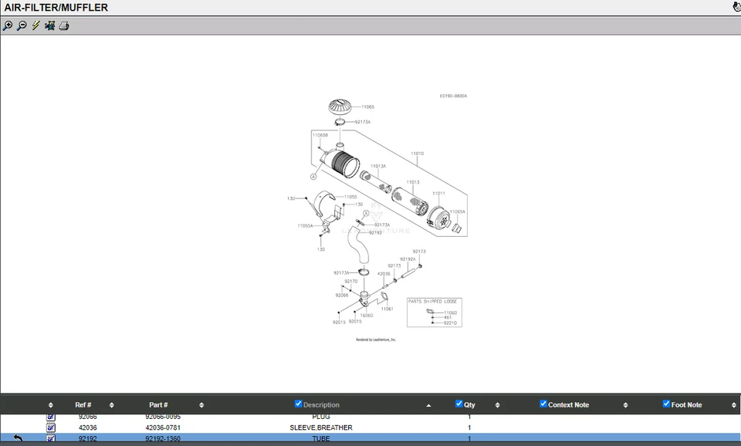The height and width of the screenshot is (446, 741).
Task: Click part label 92192A on the diagram
Action: (408, 259)
